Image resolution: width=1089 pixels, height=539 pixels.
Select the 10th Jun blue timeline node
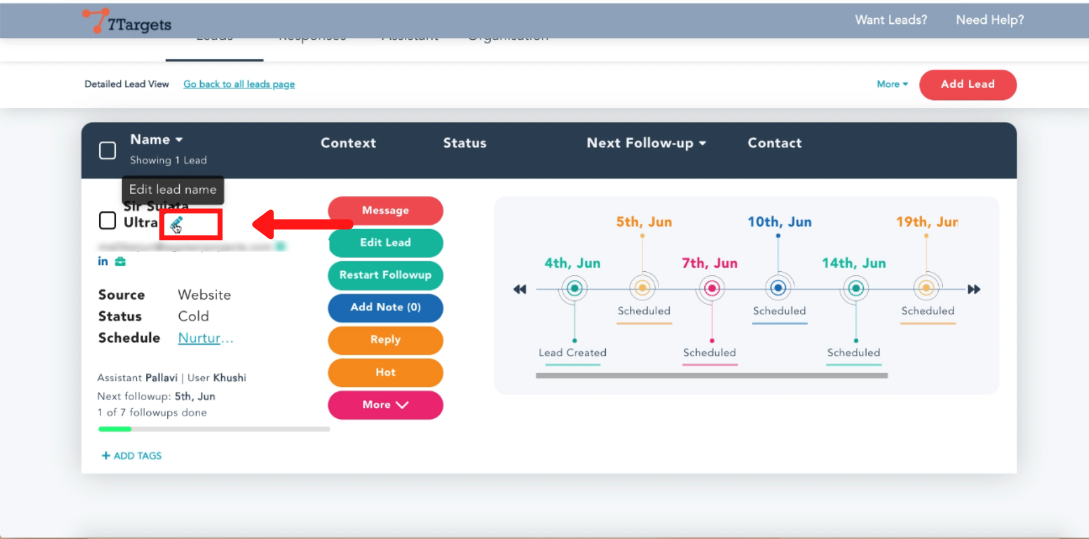[x=778, y=288]
